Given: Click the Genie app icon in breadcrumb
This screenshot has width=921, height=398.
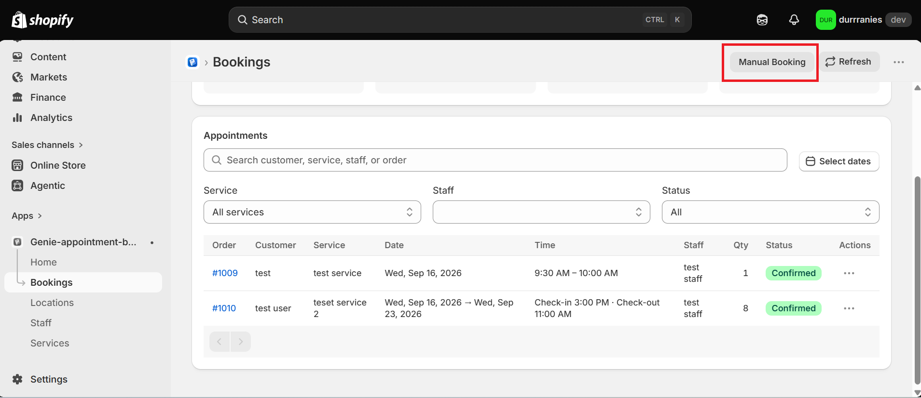Looking at the screenshot, I should [192, 62].
